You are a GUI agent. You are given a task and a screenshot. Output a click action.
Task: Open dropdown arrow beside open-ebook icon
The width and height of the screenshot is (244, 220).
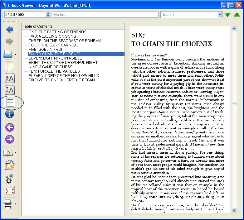click(x=15, y=55)
